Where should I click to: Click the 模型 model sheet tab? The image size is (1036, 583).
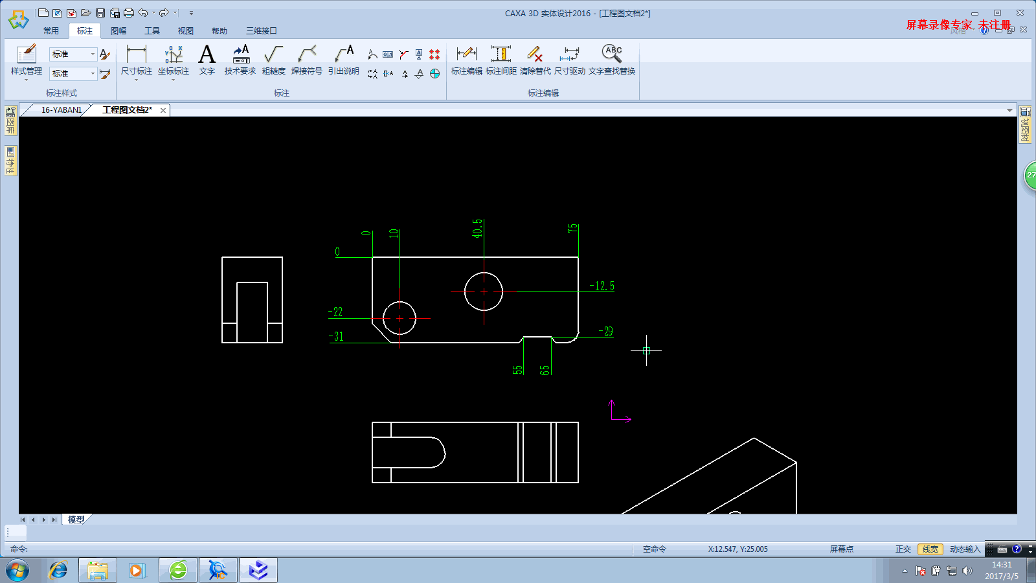(76, 520)
